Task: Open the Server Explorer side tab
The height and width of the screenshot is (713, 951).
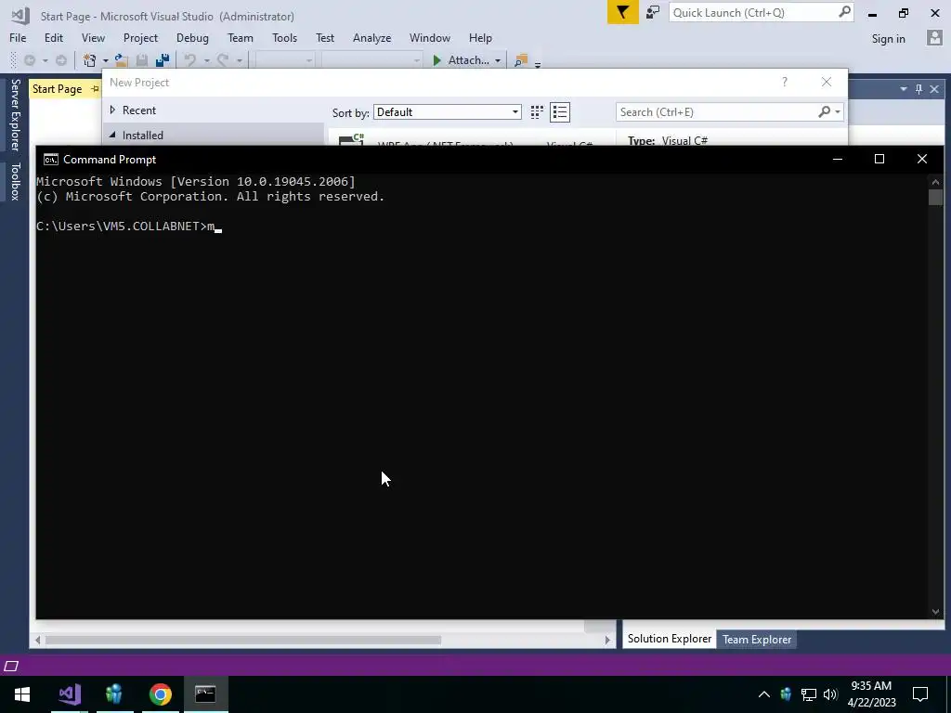Action: tap(15, 114)
